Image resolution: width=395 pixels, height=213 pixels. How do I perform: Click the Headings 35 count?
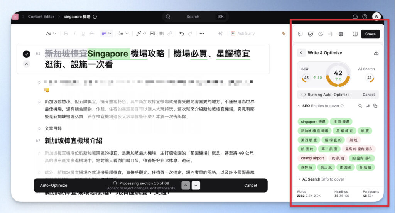(x=336, y=196)
